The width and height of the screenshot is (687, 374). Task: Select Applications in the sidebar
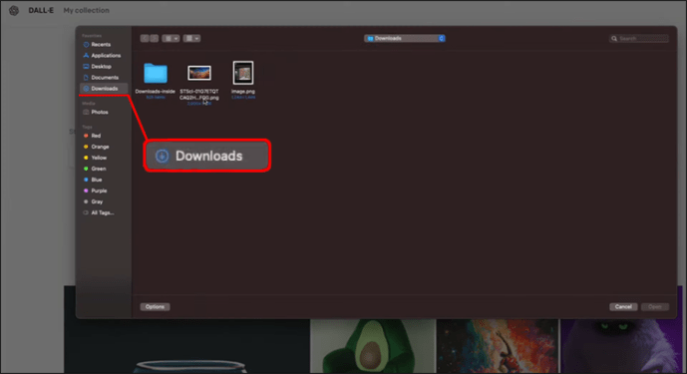point(102,55)
